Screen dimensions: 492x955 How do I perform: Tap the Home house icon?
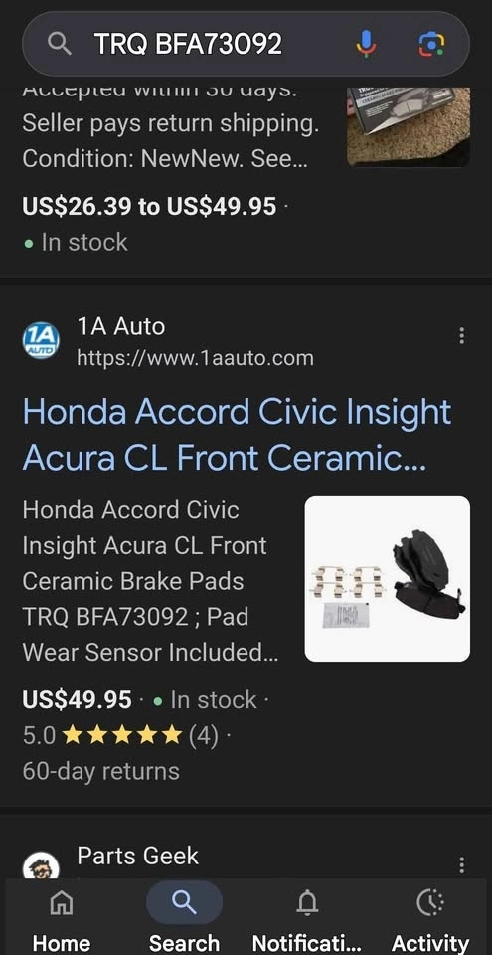pos(61,902)
